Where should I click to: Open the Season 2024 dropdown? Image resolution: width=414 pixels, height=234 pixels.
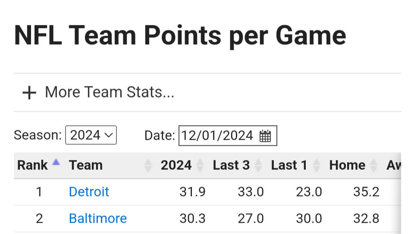tap(91, 135)
